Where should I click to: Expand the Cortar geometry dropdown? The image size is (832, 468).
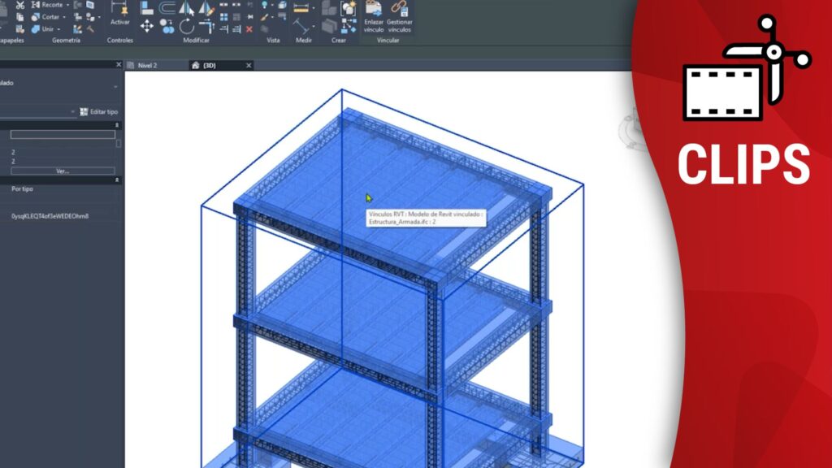(x=65, y=16)
